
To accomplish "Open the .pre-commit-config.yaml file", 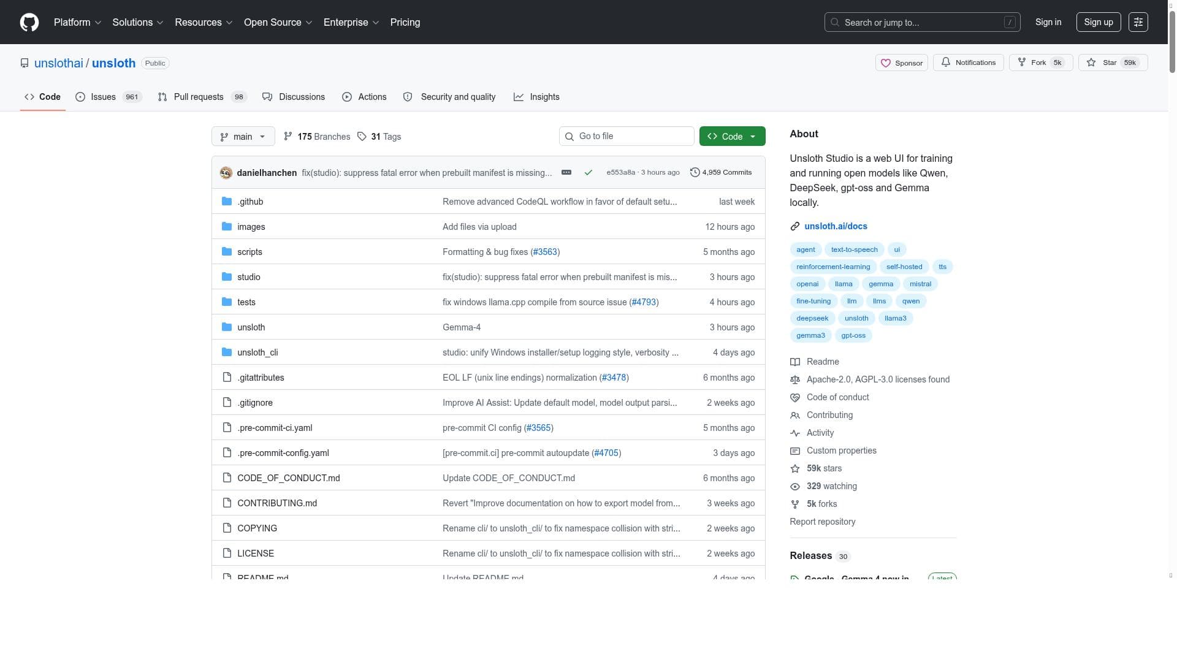I will tap(283, 453).
